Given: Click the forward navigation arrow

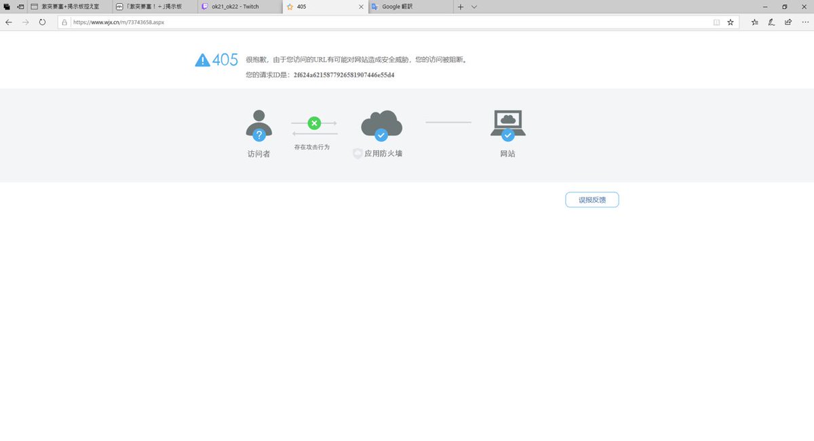Looking at the screenshot, I should coord(26,22).
